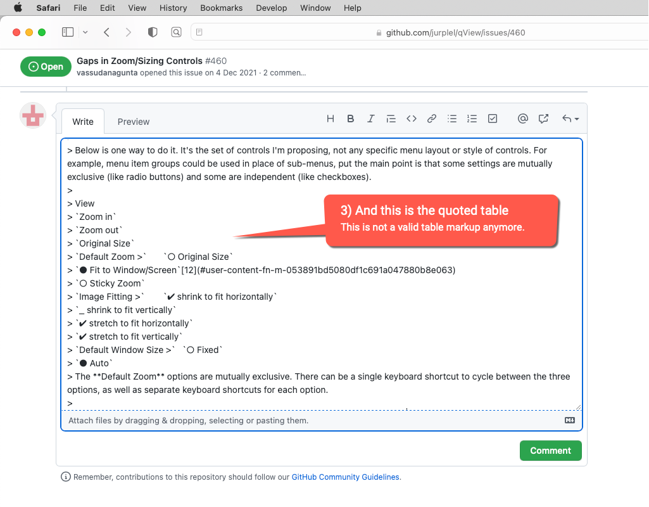Screen dimensions: 649x507
Task: Click the Bold formatting icon
Action: point(350,119)
